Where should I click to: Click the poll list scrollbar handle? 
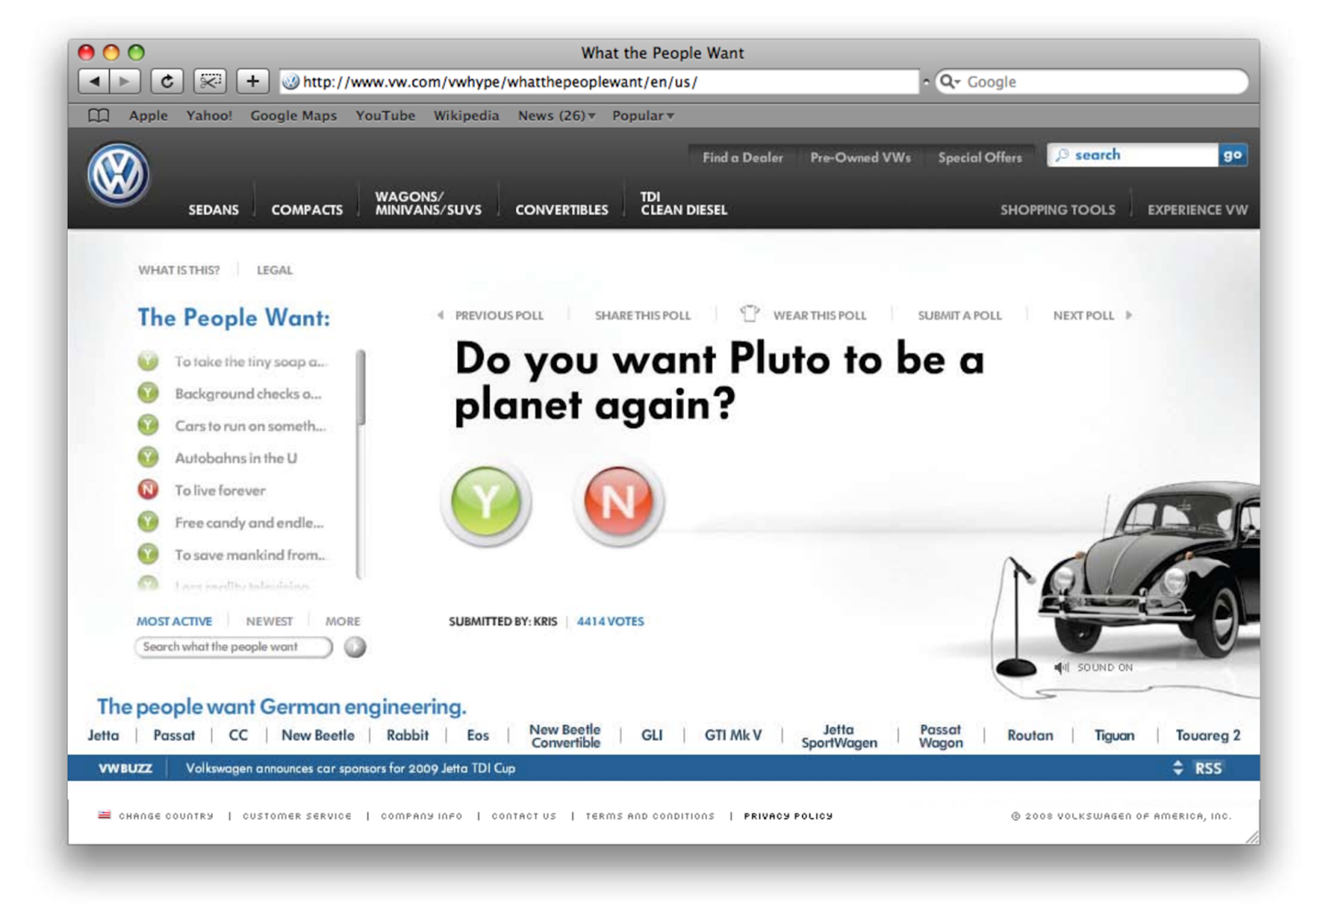pos(360,387)
